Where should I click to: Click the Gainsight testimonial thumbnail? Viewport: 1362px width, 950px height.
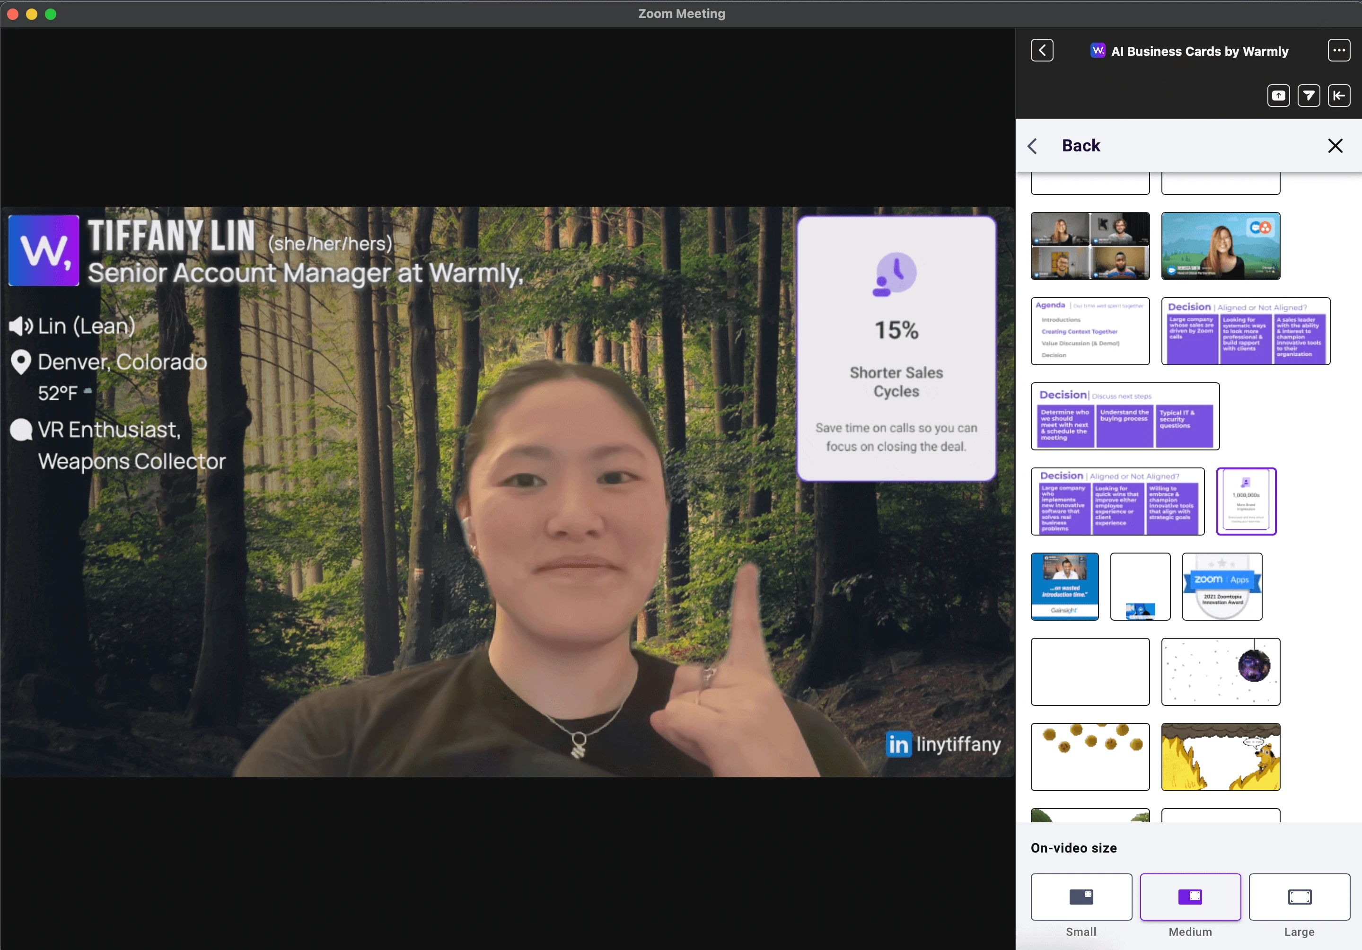pyautogui.click(x=1064, y=586)
